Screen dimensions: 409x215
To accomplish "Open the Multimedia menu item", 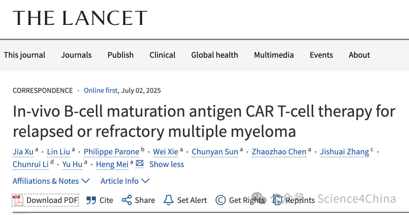I will click(x=274, y=55).
